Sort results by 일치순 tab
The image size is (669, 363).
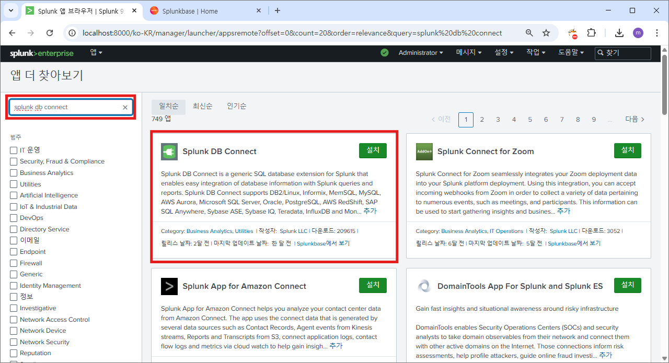pos(169,106)
